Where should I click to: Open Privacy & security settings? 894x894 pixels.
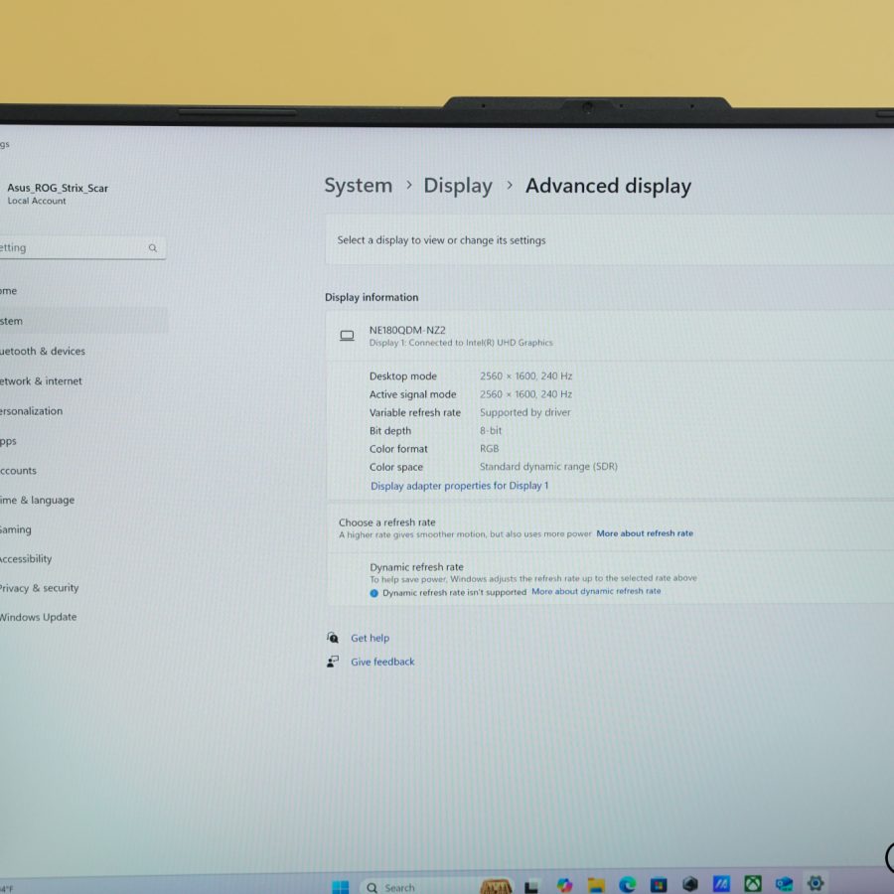pyautogui.click(x=39, y=588)
